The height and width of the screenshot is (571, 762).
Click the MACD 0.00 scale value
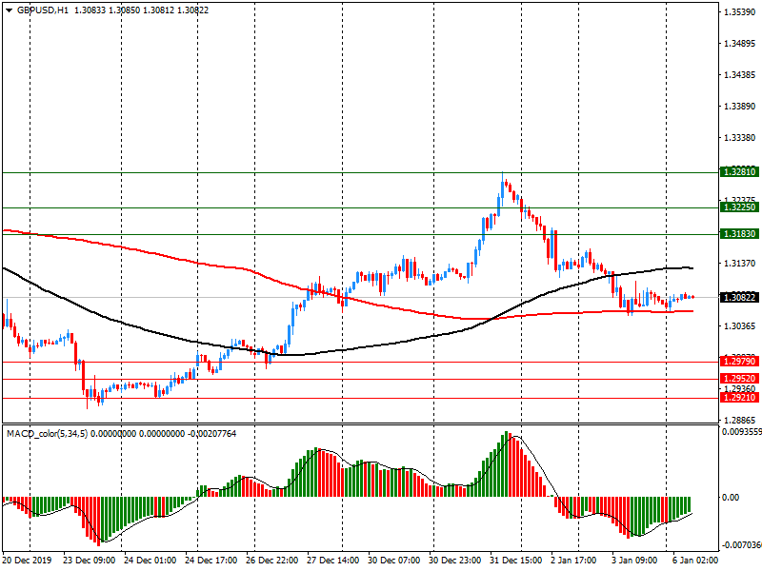point(731,497)
